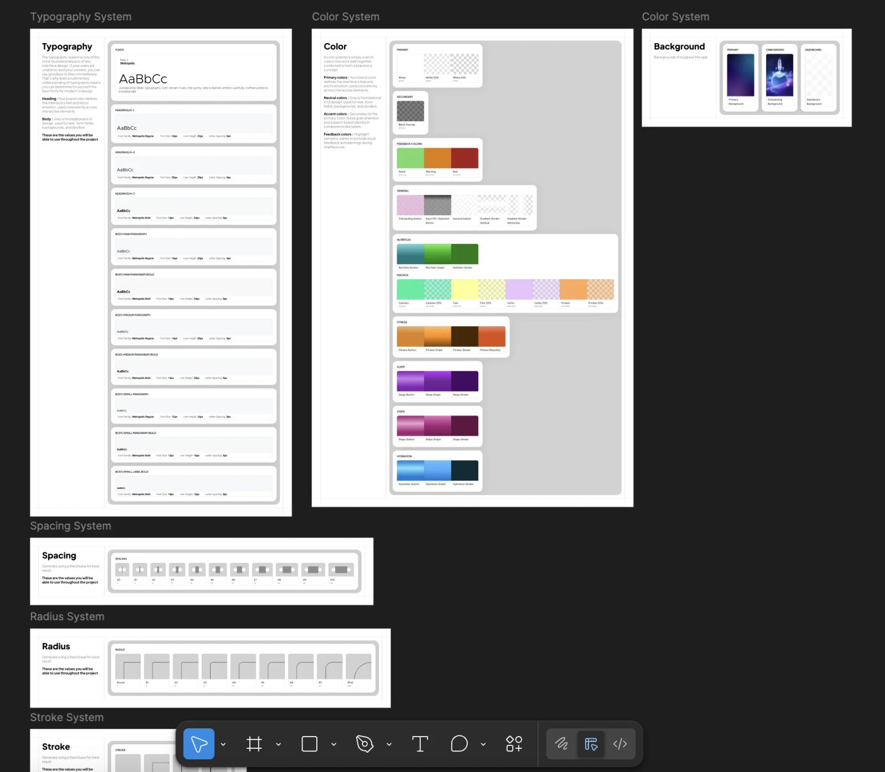Select the Sleep Stroke dark purple swatch
This screenshot has width=885, height=772.
pos(465,381)
